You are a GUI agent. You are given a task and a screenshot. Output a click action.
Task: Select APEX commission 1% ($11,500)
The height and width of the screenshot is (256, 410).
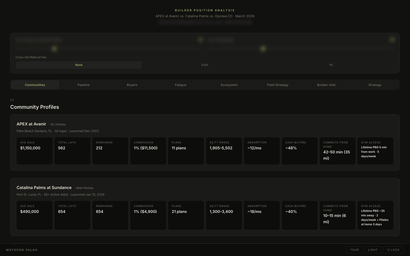click(x=146, y=148)
